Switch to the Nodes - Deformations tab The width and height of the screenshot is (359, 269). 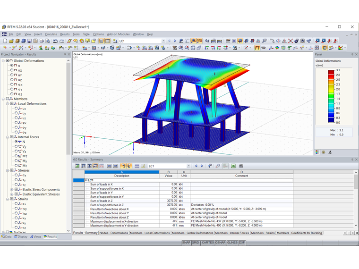[113, 233]
